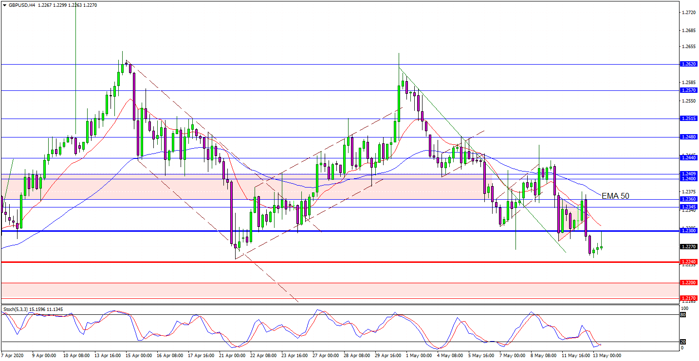Click the 1.2360 price level label
Image resolution: width=699 pixels, height=361 pixels.
(x=688, y=199)
